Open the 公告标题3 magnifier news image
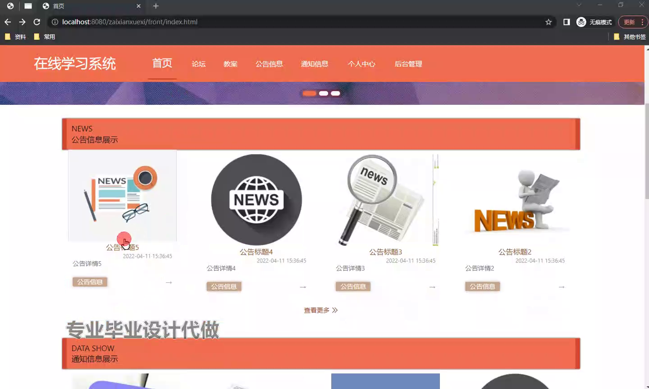Image resolution: width=649 pixels, height=389 pixels. click(385, 200)
